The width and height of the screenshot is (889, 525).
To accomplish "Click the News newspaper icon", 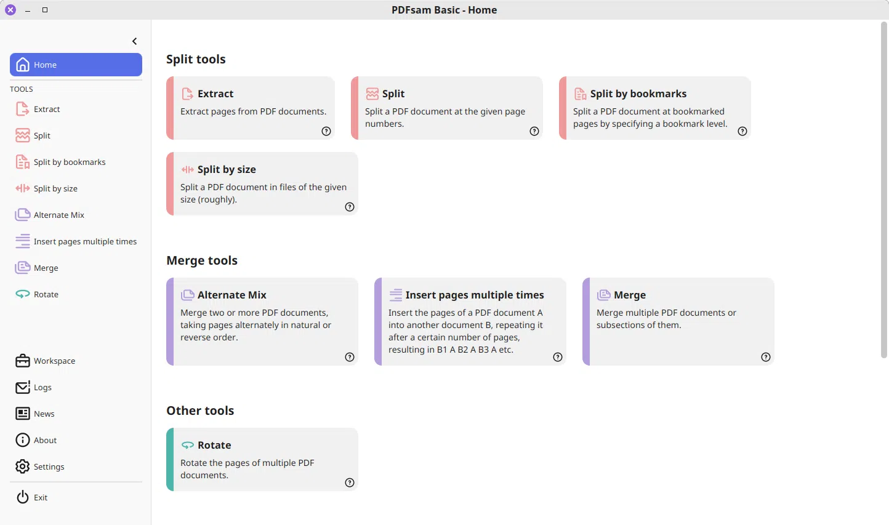I will coord(23,414).
